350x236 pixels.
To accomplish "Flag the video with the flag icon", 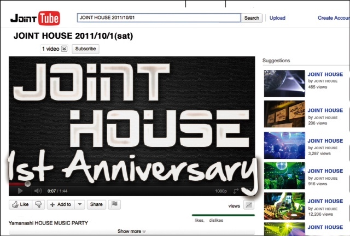I will click(x=114, y=204).
